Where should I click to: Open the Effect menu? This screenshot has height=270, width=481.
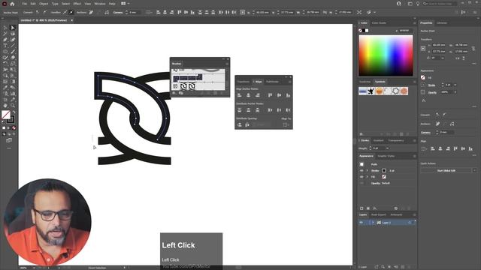[x=77, y=4]
